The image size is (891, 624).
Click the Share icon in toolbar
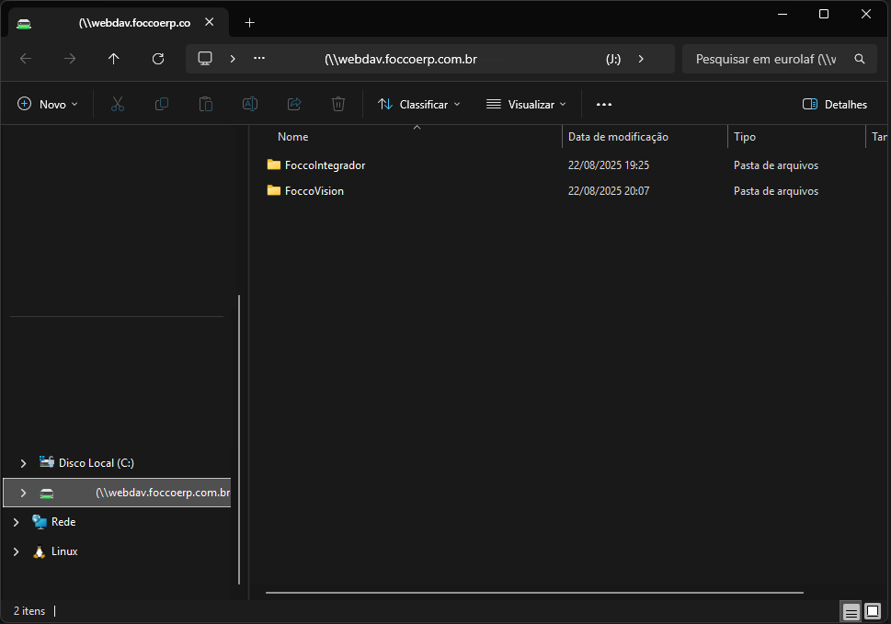coord(294,105)
